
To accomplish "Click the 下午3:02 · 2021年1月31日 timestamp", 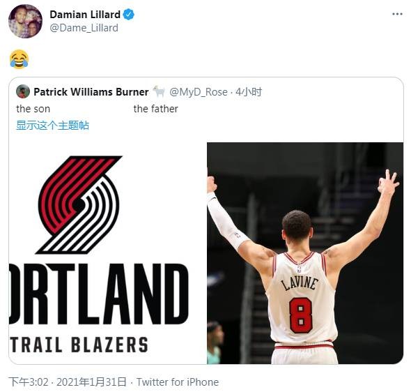I will click(x=68, y=382).
